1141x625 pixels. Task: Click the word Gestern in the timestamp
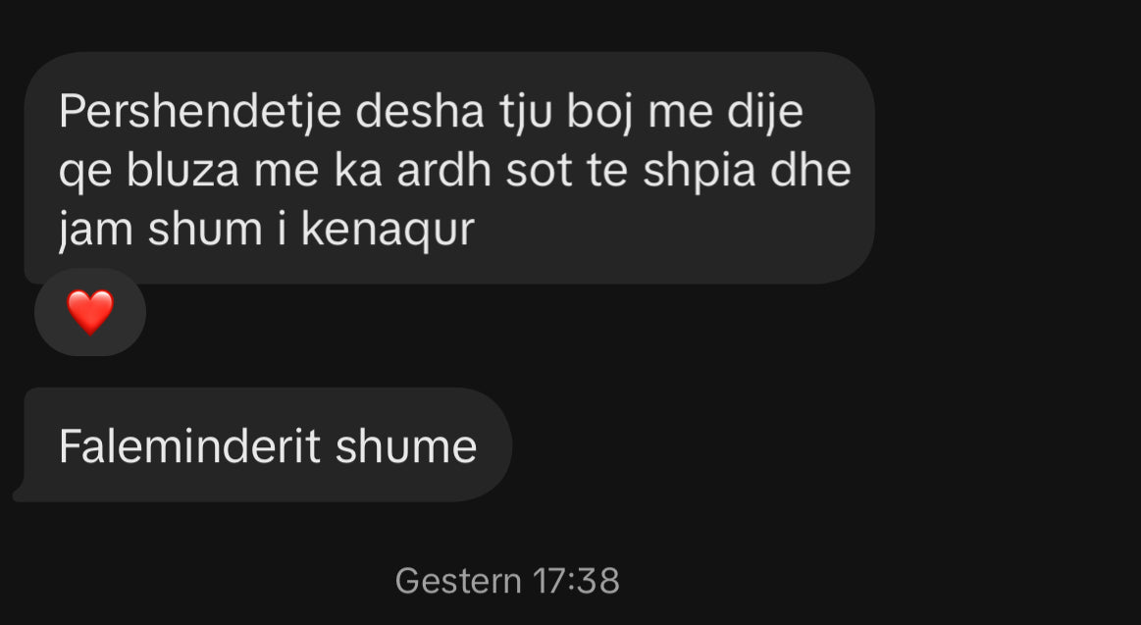[x=458, y=581]
